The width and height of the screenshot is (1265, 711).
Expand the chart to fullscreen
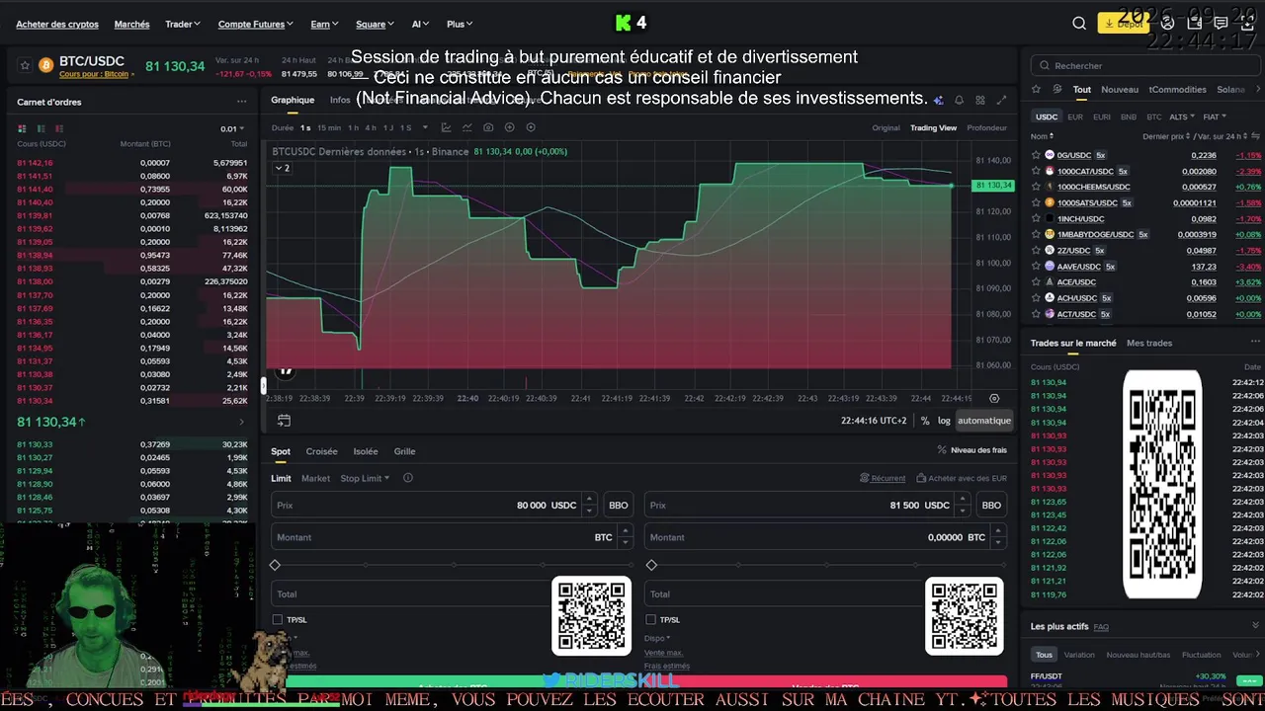coord(1001,100)
